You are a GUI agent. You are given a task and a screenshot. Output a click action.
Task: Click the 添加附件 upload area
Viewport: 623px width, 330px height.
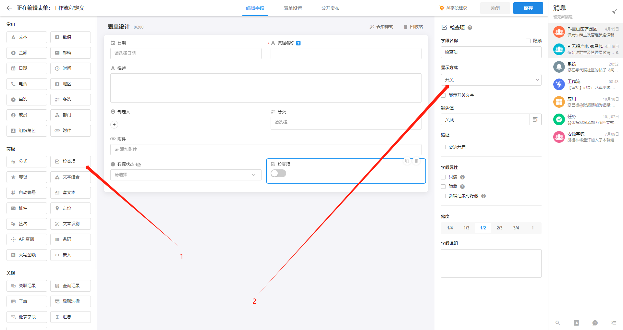[x=266, y=150]
